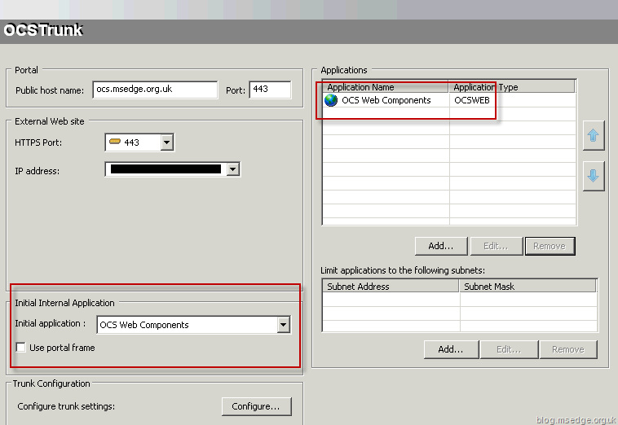
Task: Click Add under the Applications list
Action: coord(441,246)
